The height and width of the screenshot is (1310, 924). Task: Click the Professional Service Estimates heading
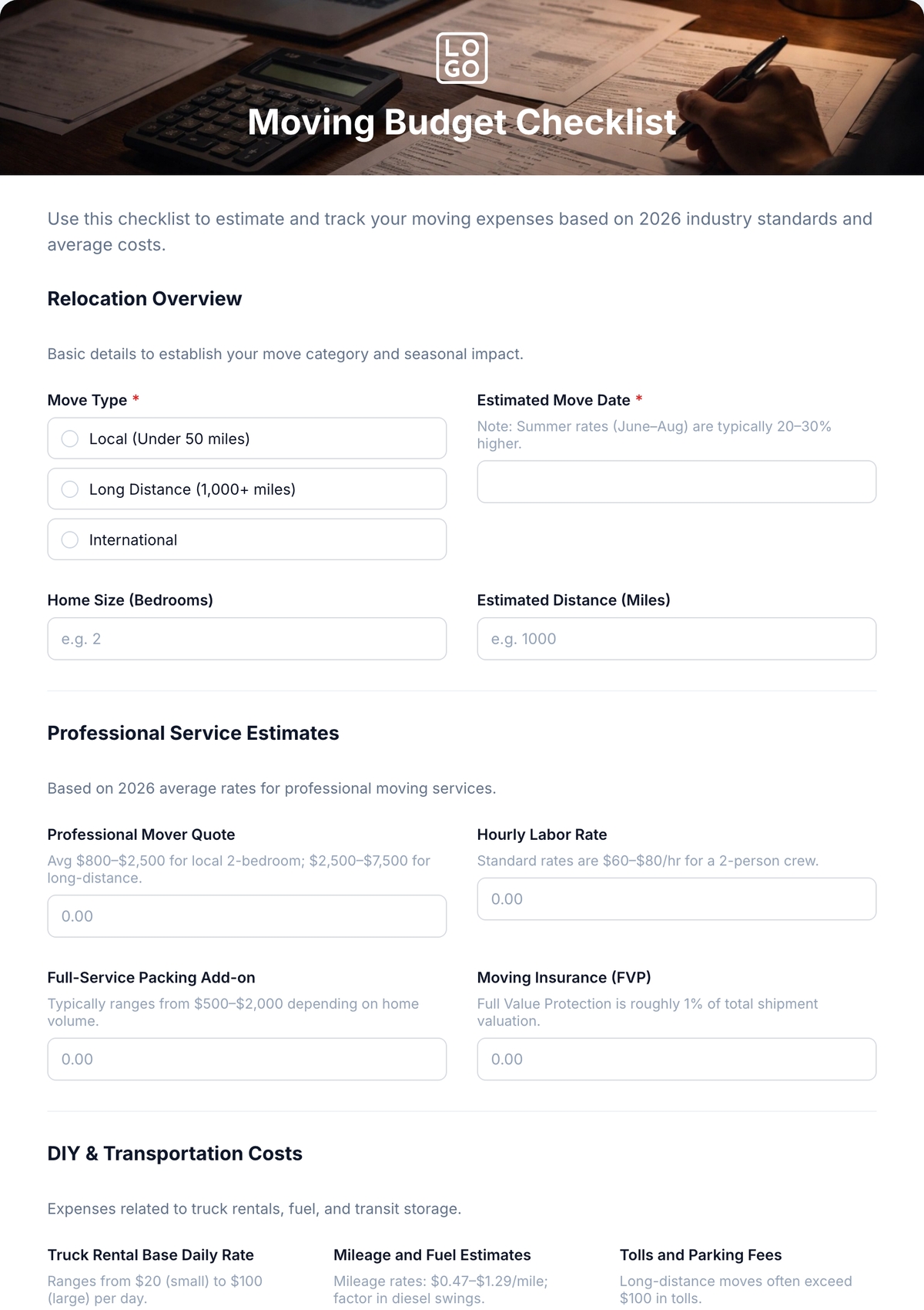[x=193, y=733]
